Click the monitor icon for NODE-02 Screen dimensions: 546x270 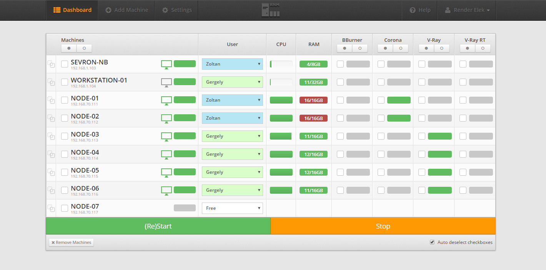coord(166,119)
